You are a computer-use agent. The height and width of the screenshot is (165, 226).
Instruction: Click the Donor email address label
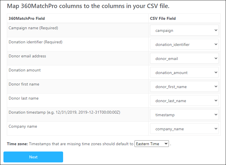[x=27, y=56]
